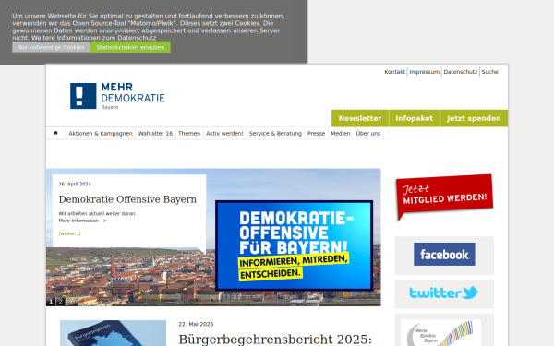The width and height of the screenshot is (554, 346).
Task: Select slide 2 in image carousel
Action: click(60, 302)
